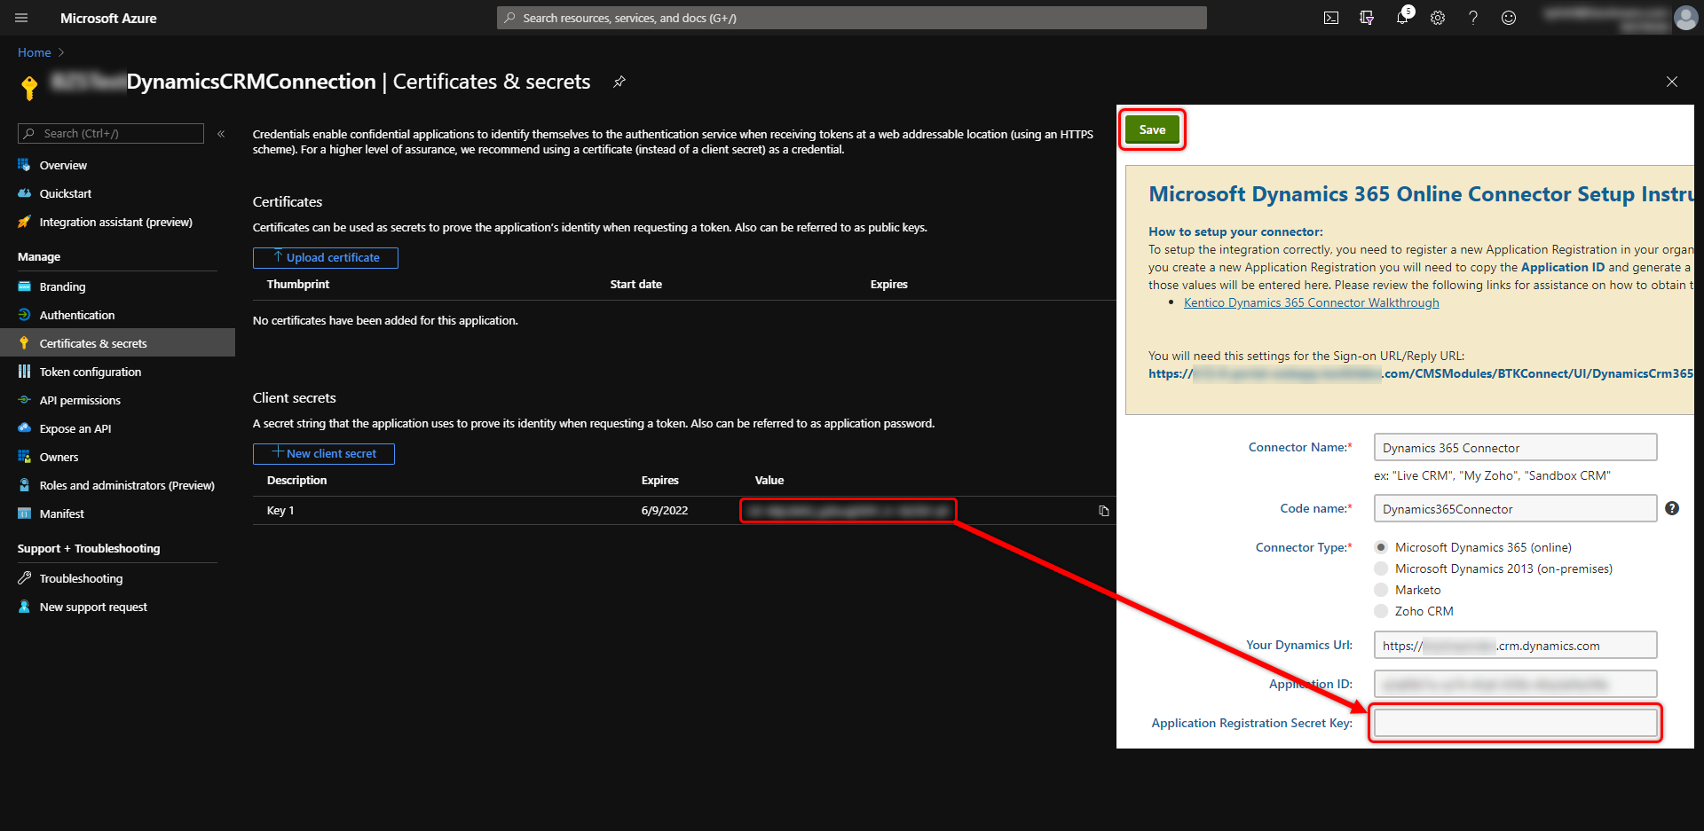Open the user account avatar
The height and width of the screenshot is (831, 1704).
(1685, 18)
